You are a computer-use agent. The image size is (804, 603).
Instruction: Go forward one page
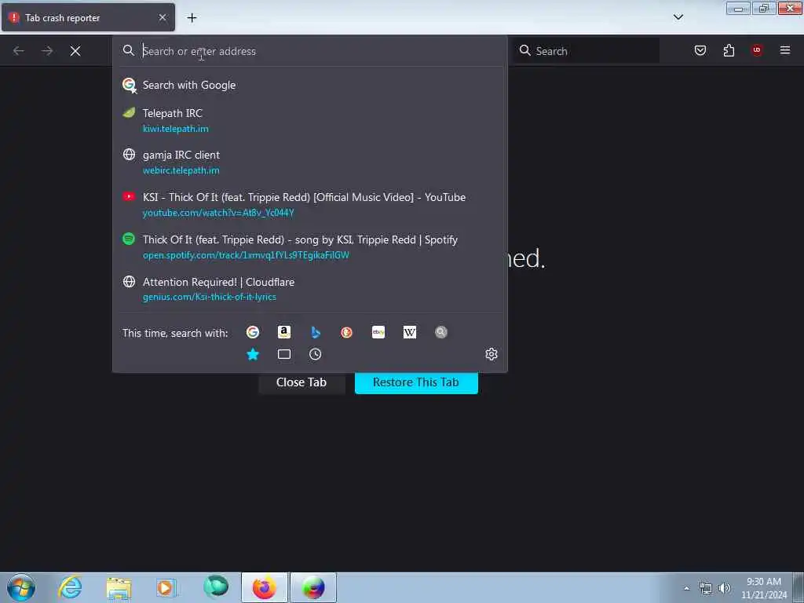pyautogui.click(x=47, y=51)
